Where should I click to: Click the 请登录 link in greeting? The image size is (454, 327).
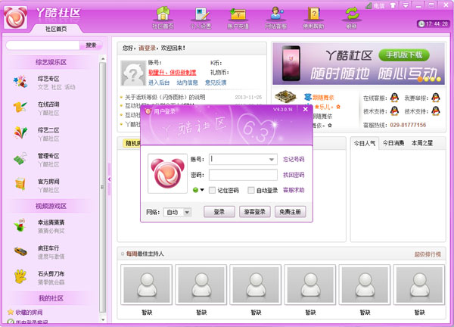(x=147, y=48)
